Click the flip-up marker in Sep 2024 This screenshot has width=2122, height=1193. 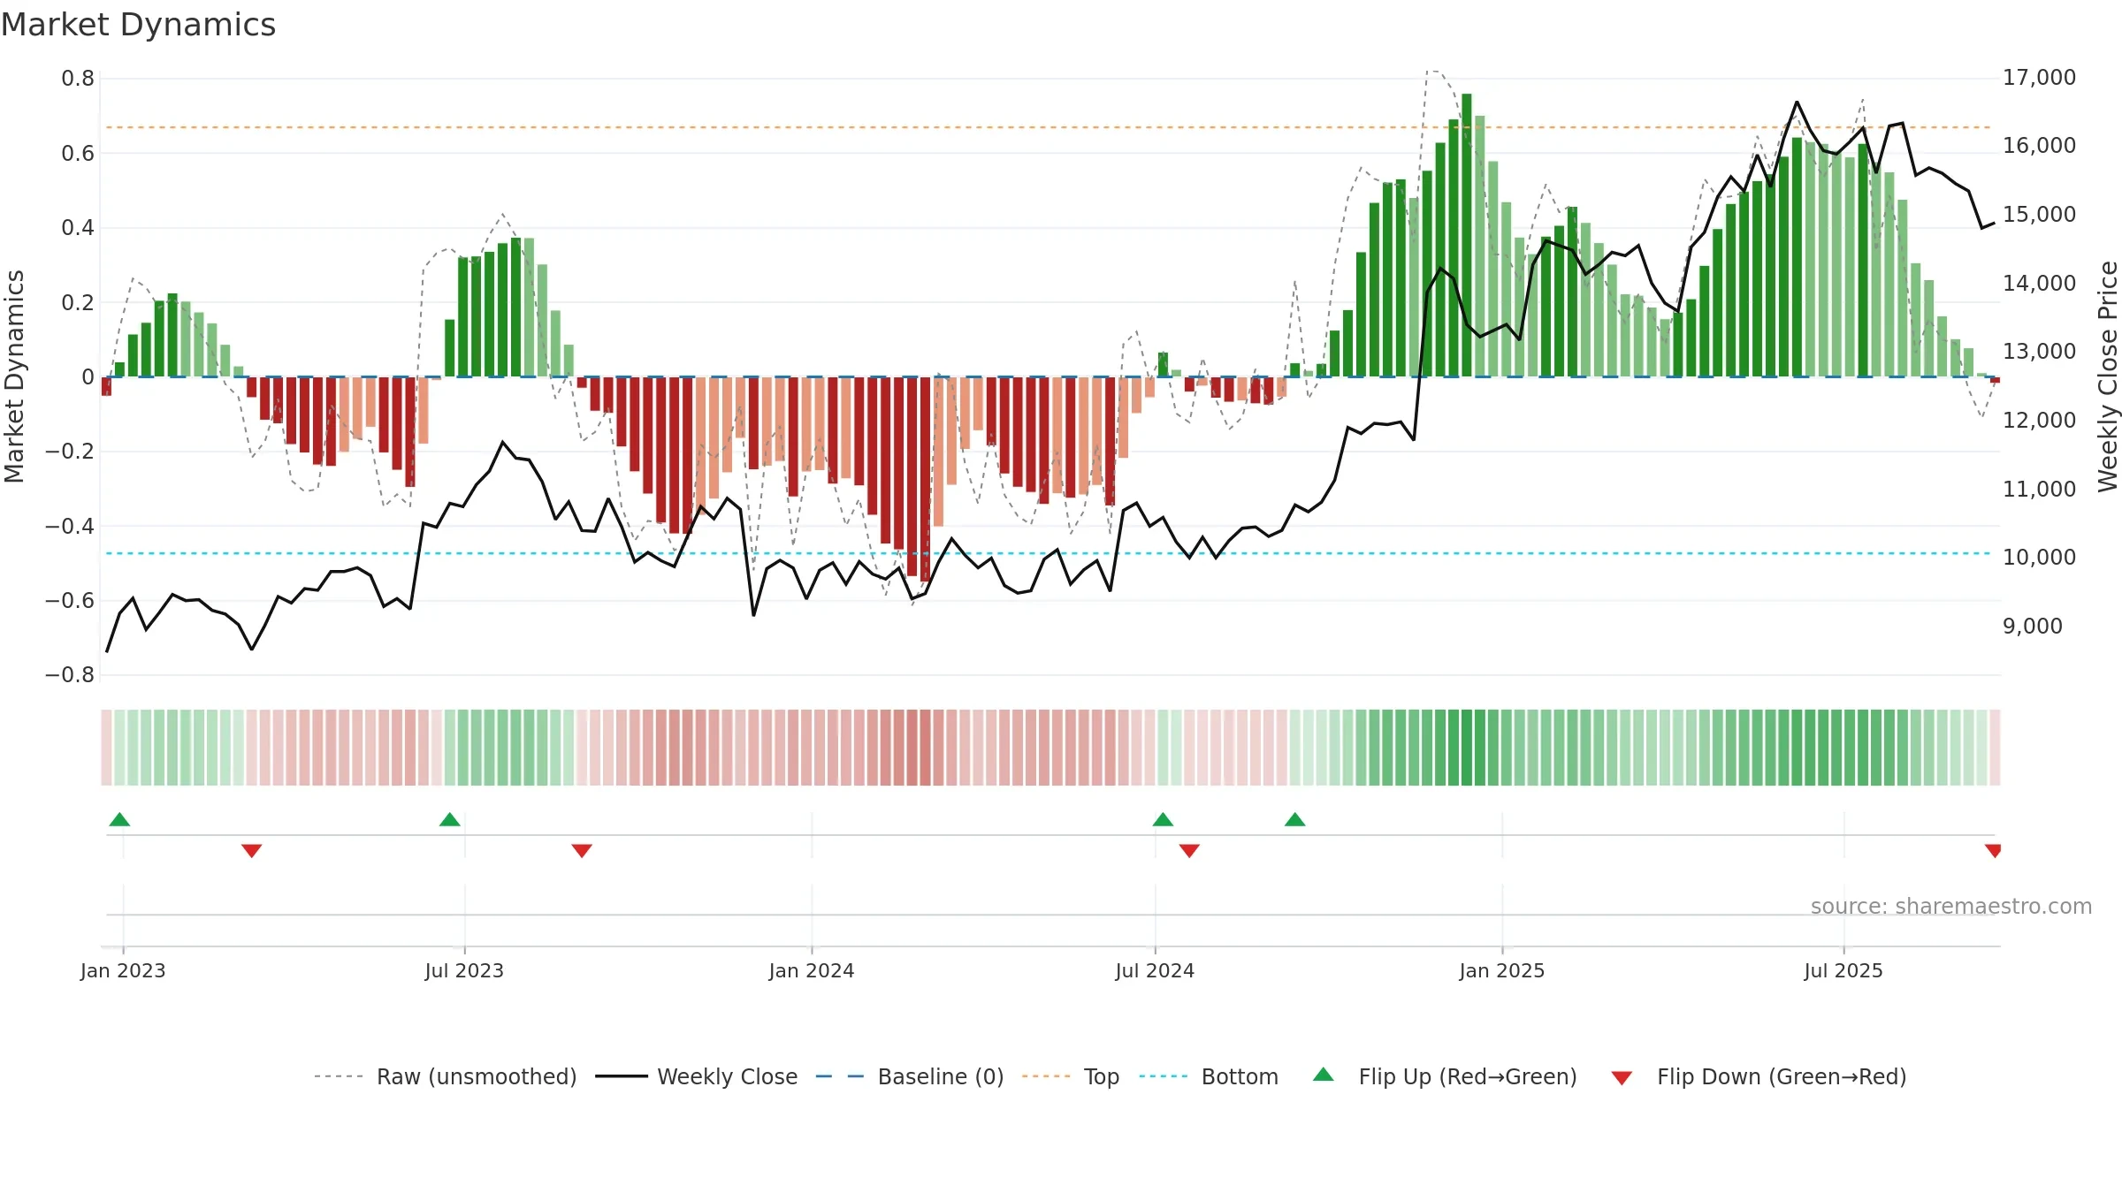[x=1294, y=819]
